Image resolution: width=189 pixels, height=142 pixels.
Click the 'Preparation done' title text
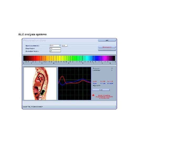(x=35, y=40)
